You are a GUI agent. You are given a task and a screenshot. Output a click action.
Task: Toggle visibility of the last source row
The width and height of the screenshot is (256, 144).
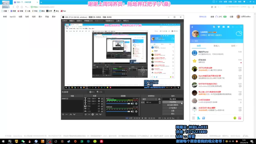pyautogui.click(x=99, y=111)
